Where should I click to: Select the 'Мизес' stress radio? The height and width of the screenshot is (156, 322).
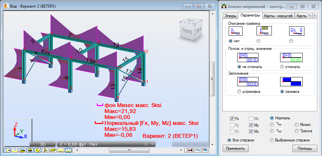click(x=297, y=125)
